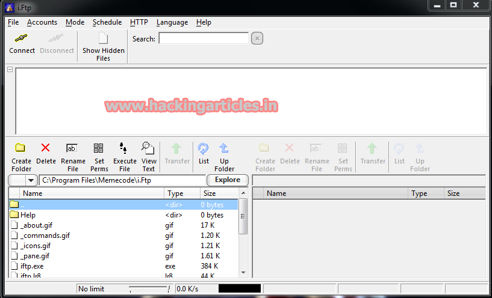Click the No limit status label
This screenshot has height=298, width=492.
[x=92, y=288]
